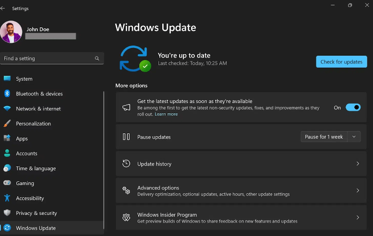Click the Learn more link

[166, 114]
